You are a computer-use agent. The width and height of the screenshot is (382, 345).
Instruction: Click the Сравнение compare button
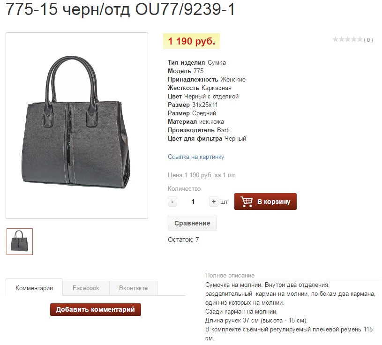192,223
